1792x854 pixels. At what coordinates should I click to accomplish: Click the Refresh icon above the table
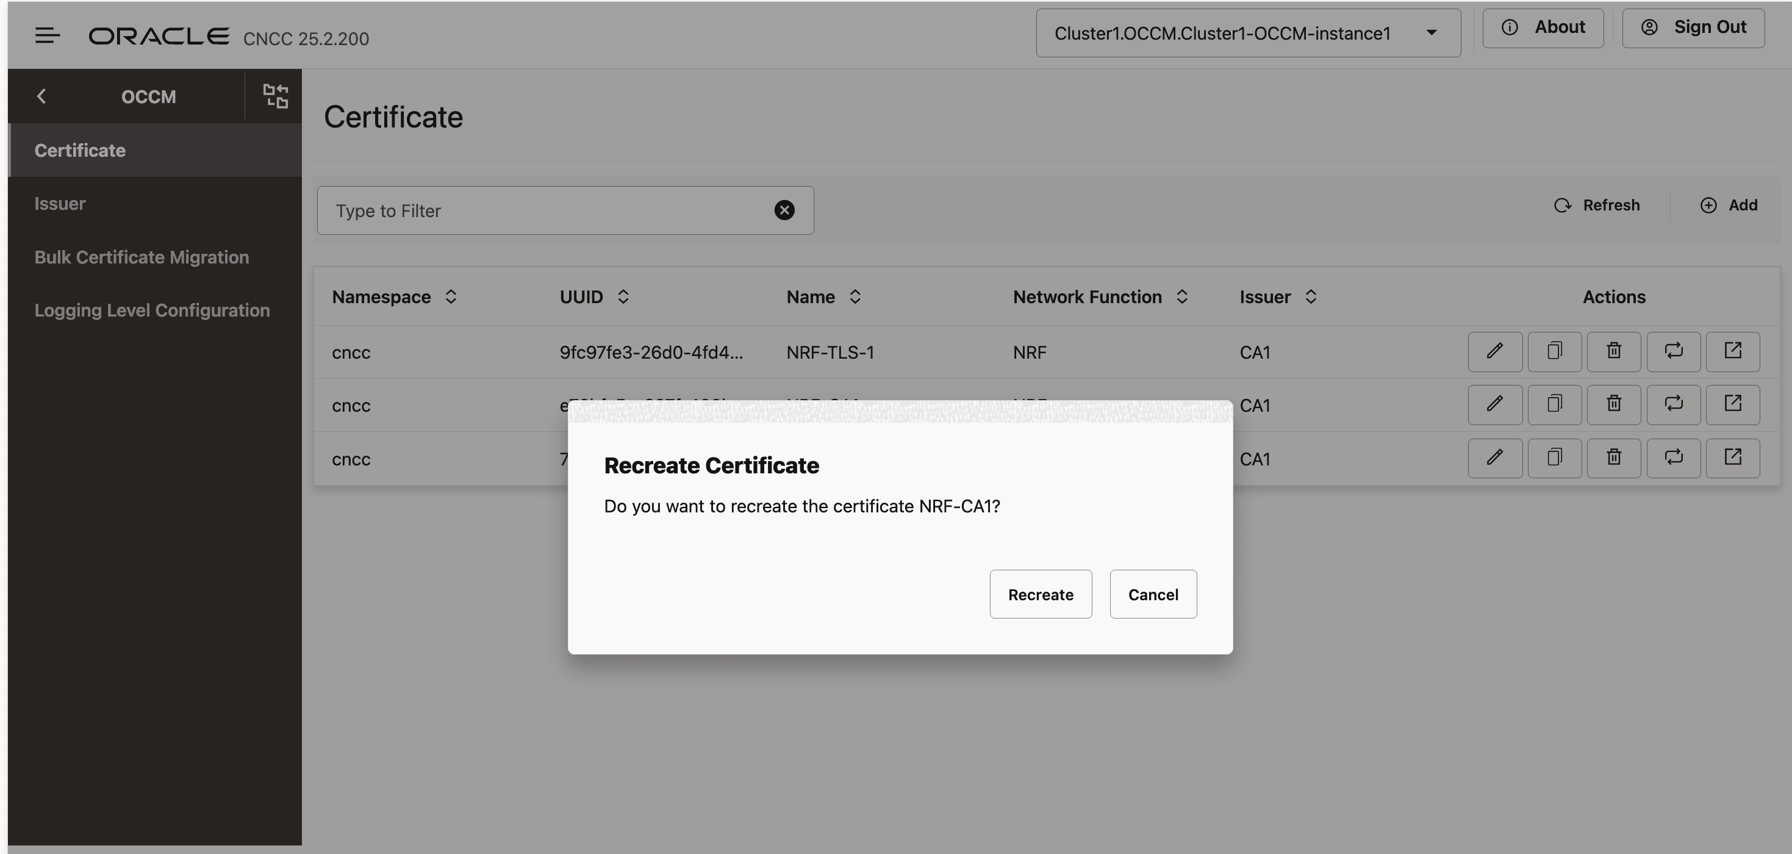coord(1563,204)
